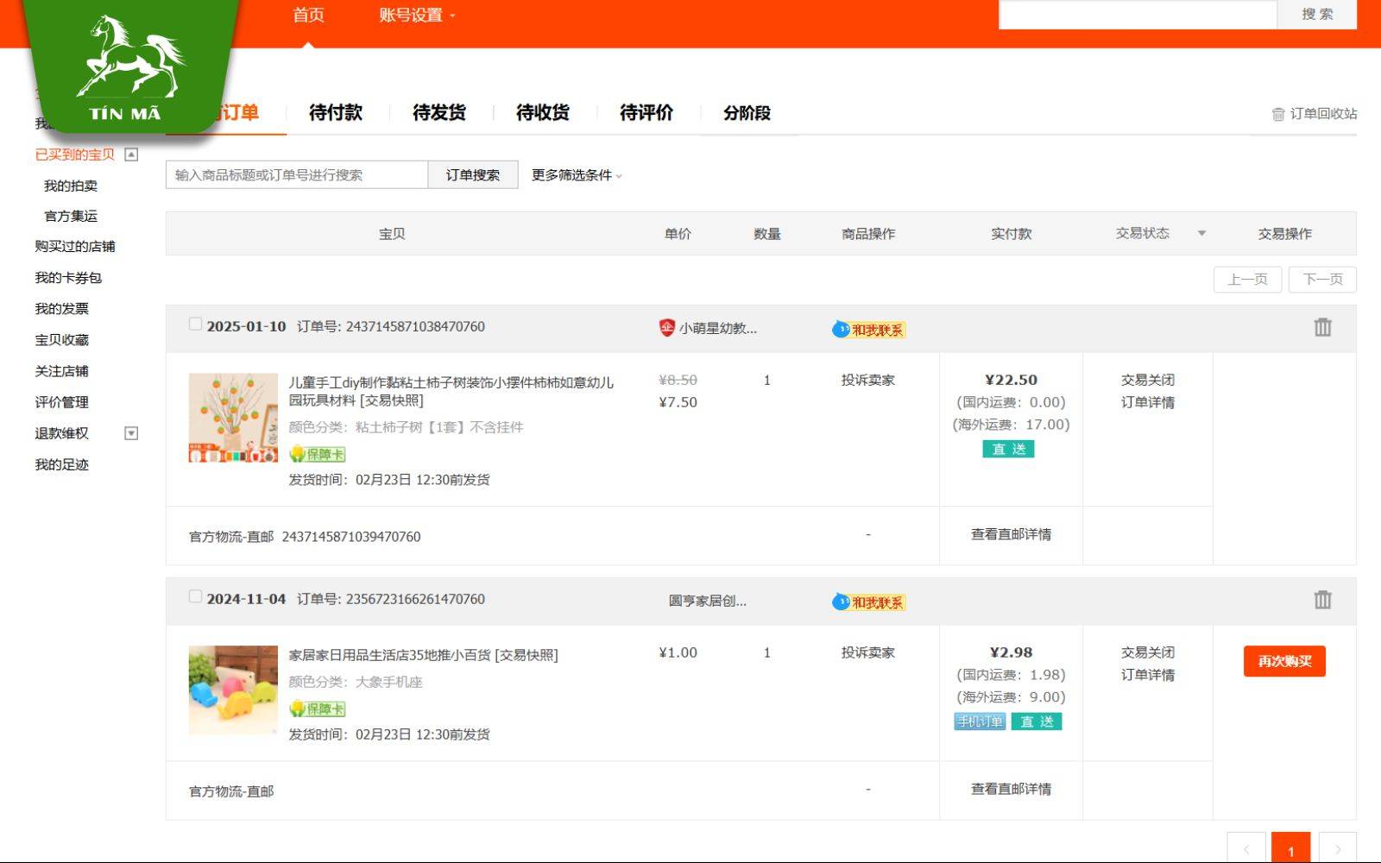Click the 手机订单 tag in the ¥2.98 order
This screenshot has height=863, width=1381.
pyautogui.click(x=980, y=721)
